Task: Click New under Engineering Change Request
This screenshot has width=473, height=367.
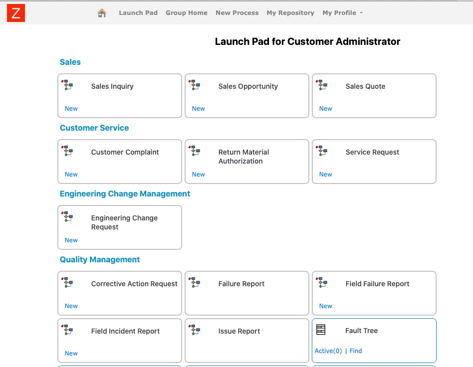Action: [71, 240]
